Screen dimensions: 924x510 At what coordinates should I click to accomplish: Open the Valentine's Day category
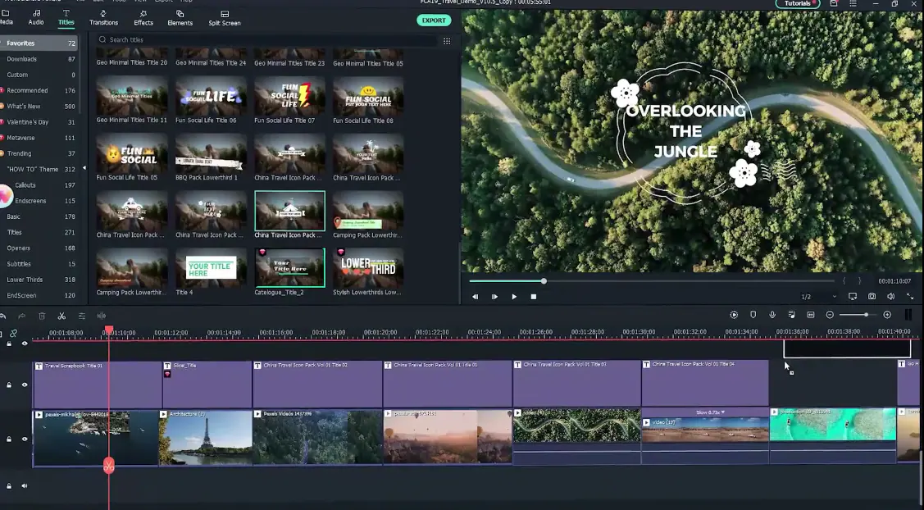[x=39, y=122]
